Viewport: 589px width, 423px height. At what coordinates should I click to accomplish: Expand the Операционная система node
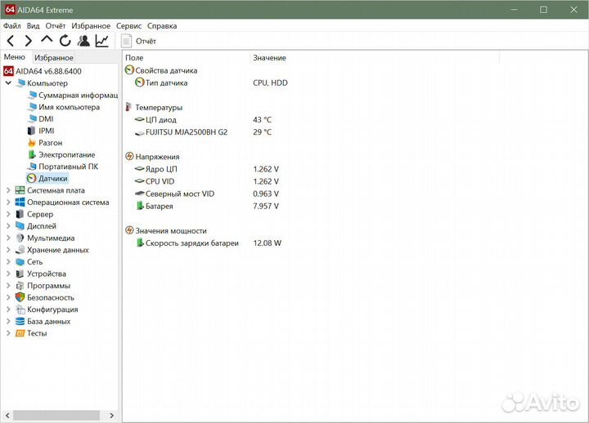(8, 203)
